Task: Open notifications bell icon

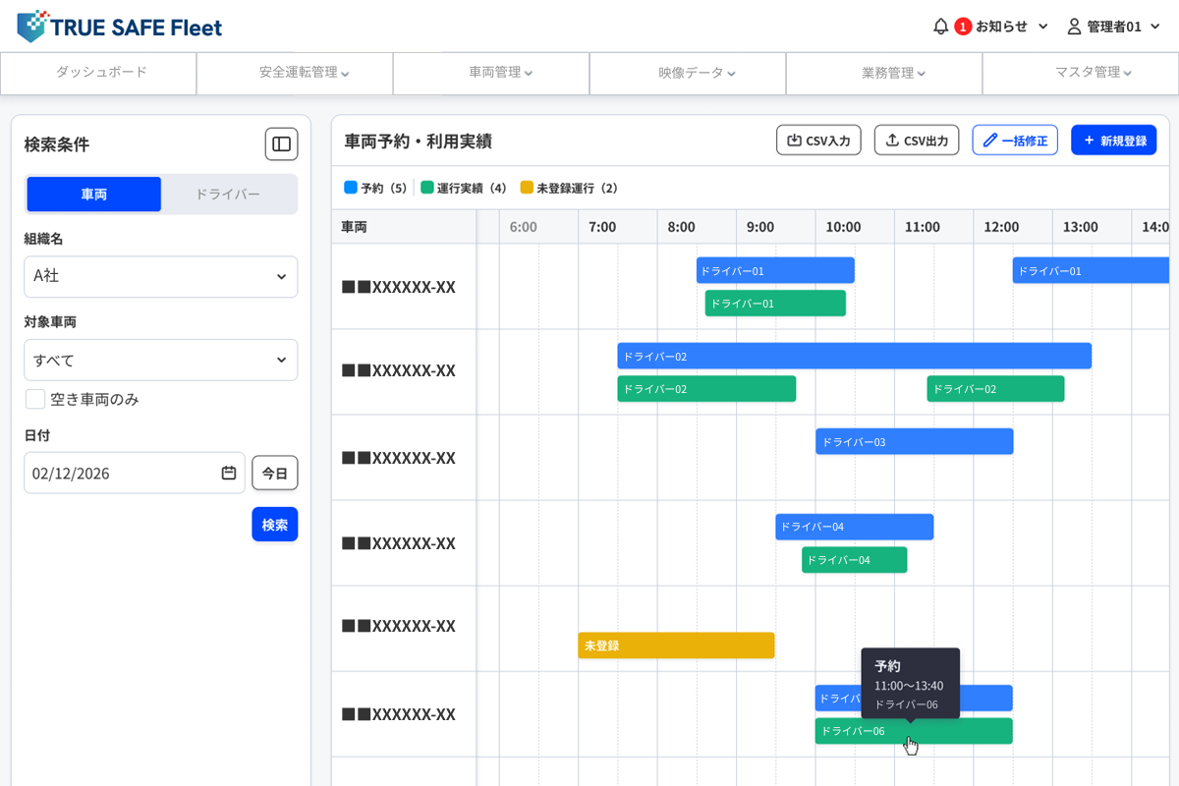Action: pos(940,27)
